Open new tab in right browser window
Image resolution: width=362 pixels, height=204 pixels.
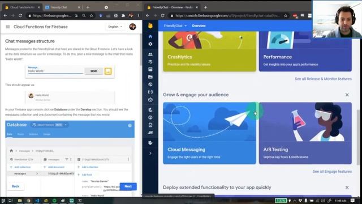[206, 7]
